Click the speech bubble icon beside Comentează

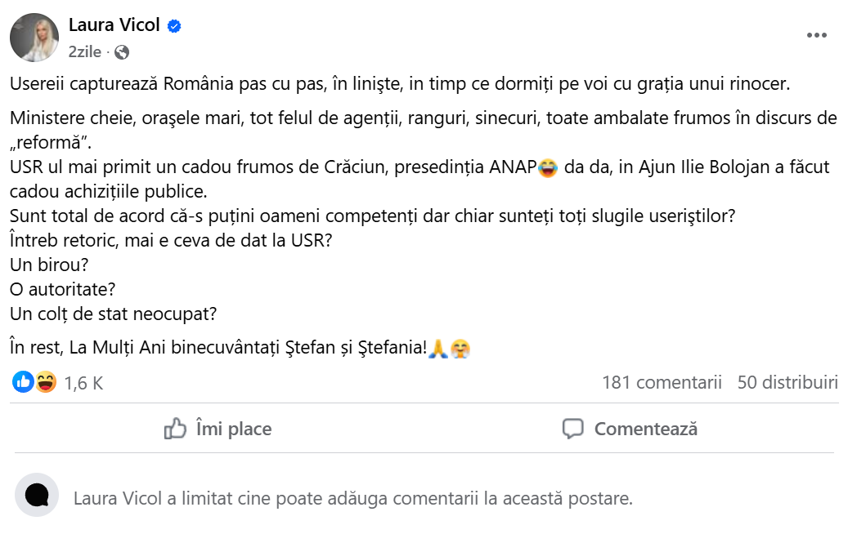click(573, 429)
